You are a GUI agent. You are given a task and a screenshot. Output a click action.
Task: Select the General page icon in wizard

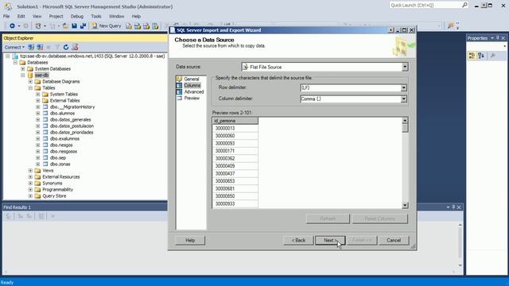[179, 79]
